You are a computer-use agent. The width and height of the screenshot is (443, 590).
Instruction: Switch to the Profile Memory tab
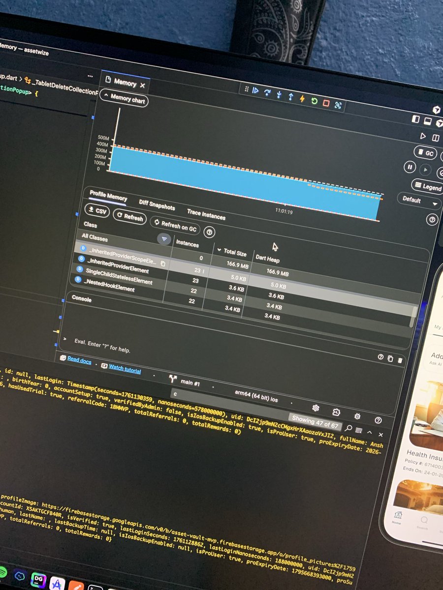point(108,196)
